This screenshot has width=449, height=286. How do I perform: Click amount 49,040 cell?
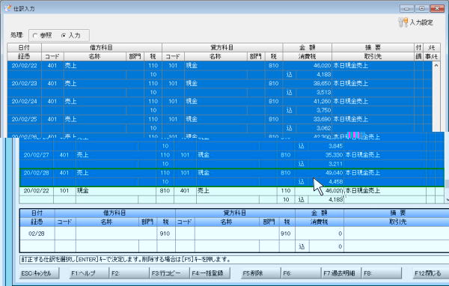(x=320, y=172)
